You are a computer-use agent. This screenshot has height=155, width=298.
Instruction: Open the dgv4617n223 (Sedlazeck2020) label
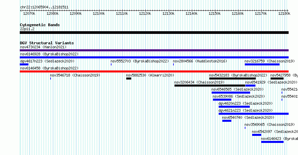coord(47,61)
